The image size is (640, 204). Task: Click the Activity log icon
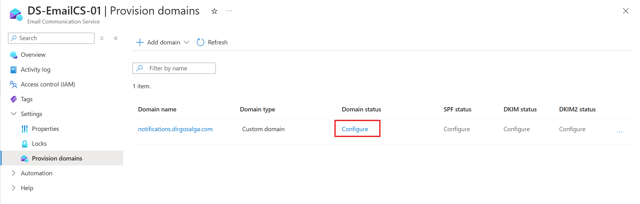14,70
